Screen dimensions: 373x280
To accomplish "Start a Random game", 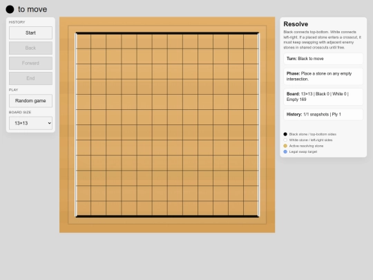I will pyautogui.click(x=30, y=101).
